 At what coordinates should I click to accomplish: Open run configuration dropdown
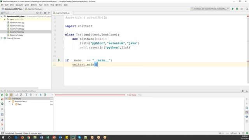tap(210, 9)
